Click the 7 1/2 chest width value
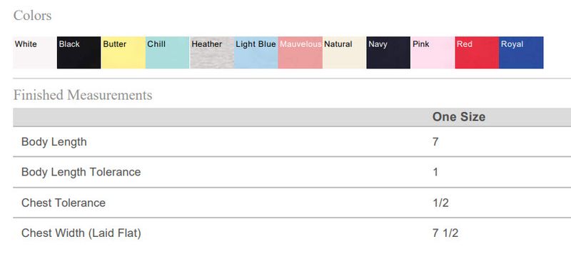This screenshot has height=259, width=571. [x=445, y=233]
